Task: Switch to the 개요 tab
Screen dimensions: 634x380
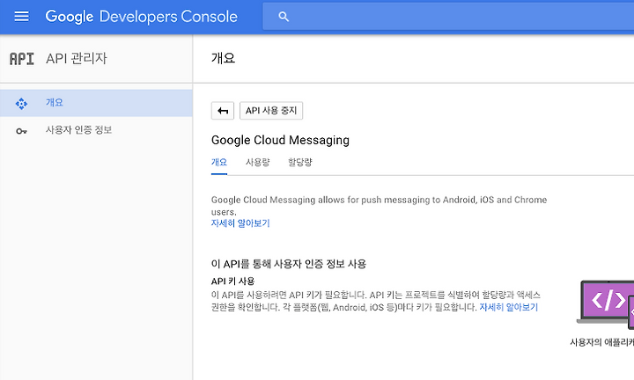Action: coord(219,163)
